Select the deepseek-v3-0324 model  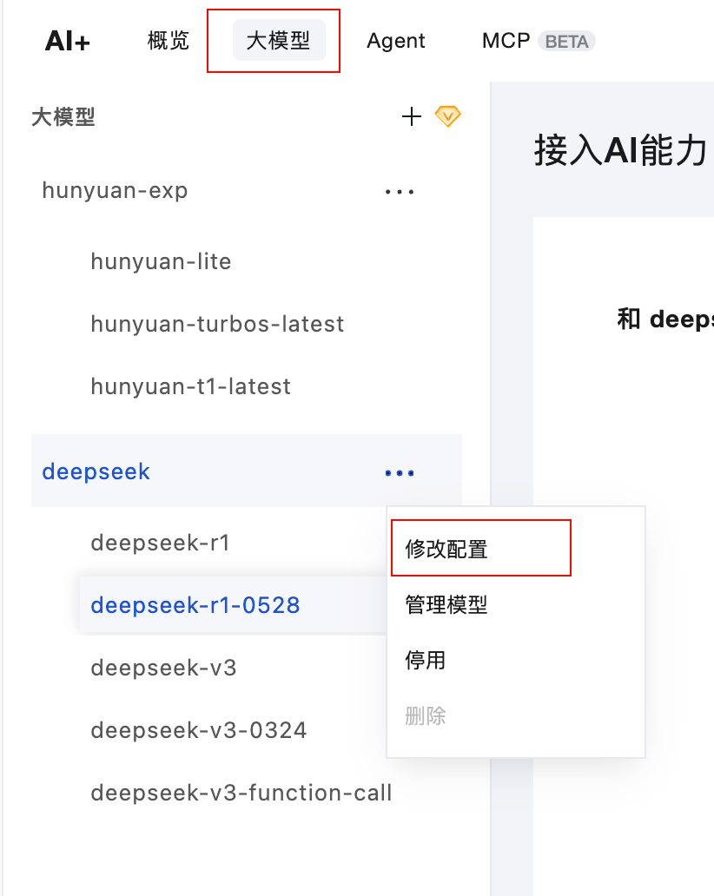(198, 729)
